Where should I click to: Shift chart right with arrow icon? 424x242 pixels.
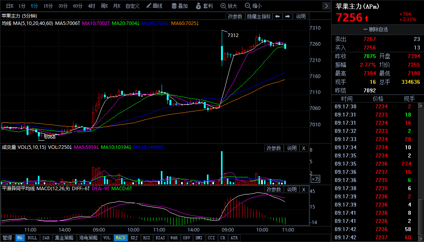click(x=287, y=16)
